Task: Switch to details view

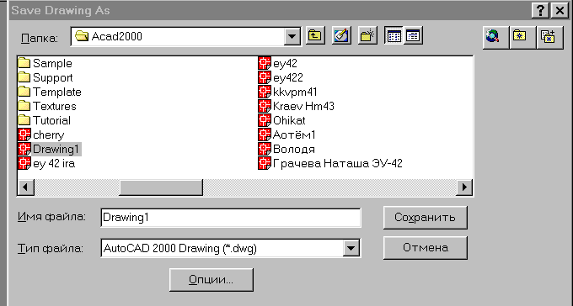Action: 413,36
